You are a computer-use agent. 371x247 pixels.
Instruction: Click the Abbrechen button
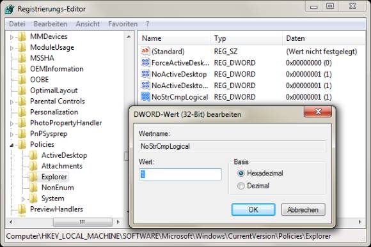[303, 209]
